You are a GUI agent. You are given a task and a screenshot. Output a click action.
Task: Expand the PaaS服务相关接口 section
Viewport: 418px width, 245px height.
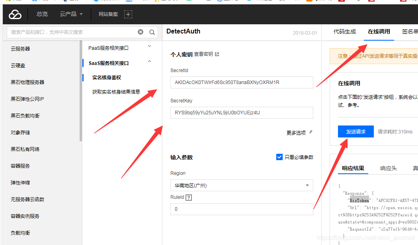click(150, 46)
